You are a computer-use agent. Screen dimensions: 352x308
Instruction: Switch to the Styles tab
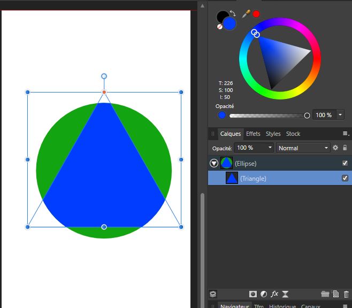click(x=273, y=134)
